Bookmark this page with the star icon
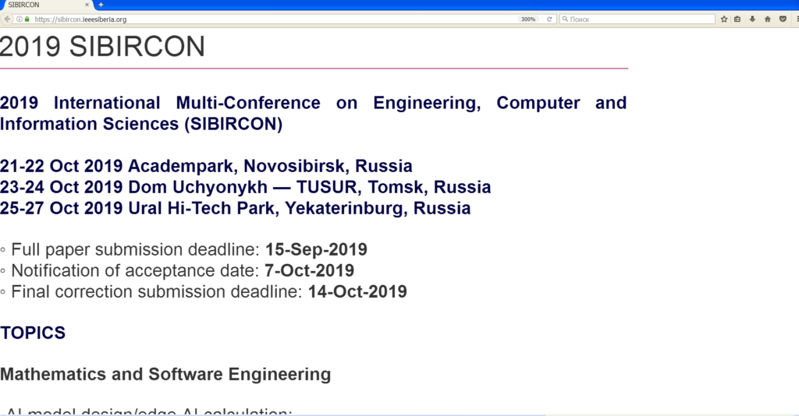Screen dimensions: 799x416 (724, 19)
